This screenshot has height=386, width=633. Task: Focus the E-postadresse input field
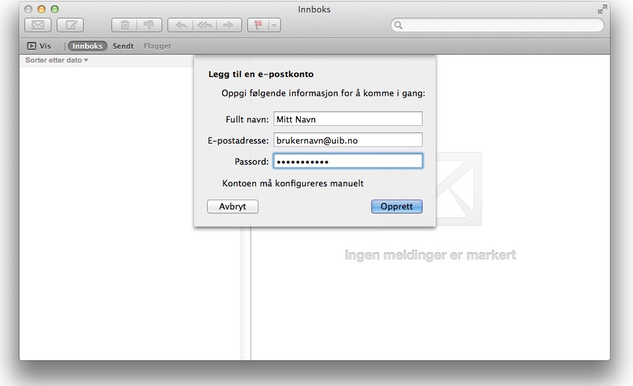[x=347, y=140]
